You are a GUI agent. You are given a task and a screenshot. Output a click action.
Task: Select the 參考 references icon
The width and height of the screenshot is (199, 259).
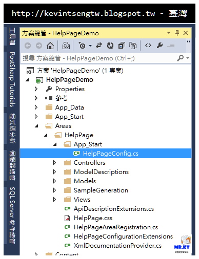49,98
